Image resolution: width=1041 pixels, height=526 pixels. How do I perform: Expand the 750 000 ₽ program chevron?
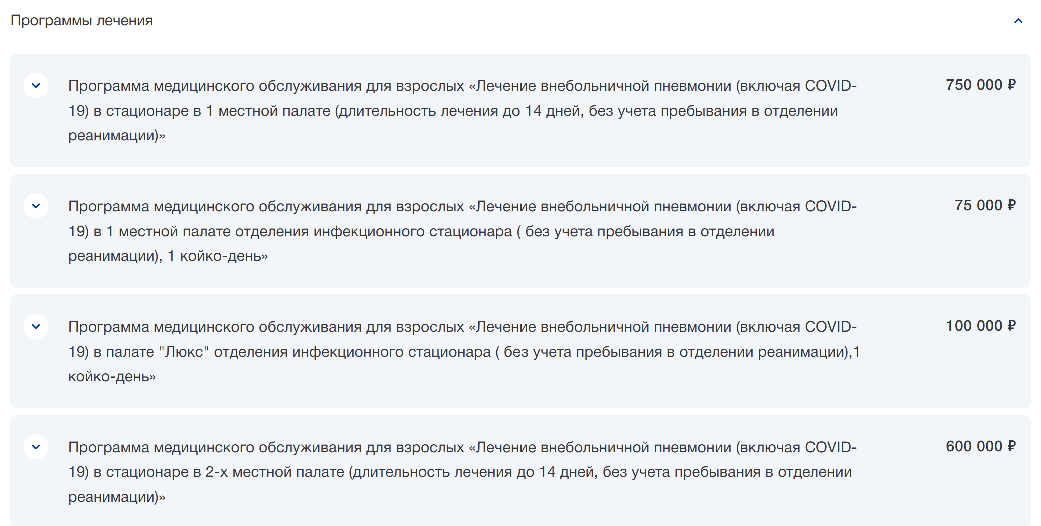tap(36, 86)
